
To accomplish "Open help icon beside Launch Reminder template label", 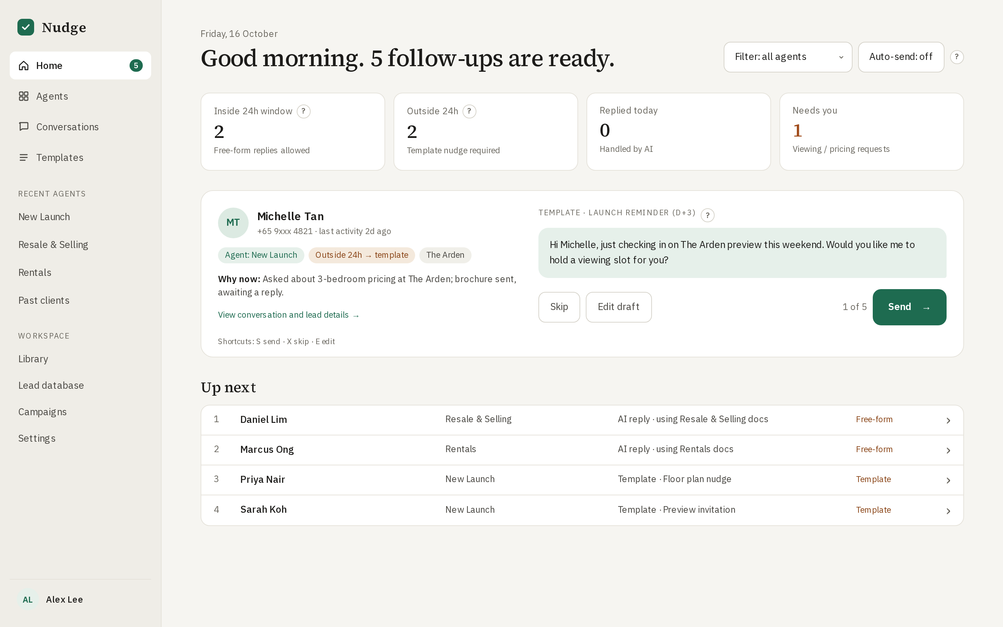I will (x=707, y=215).
